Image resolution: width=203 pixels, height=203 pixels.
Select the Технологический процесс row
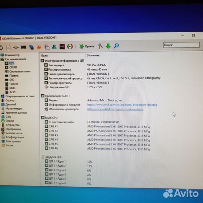pos(102,78)
